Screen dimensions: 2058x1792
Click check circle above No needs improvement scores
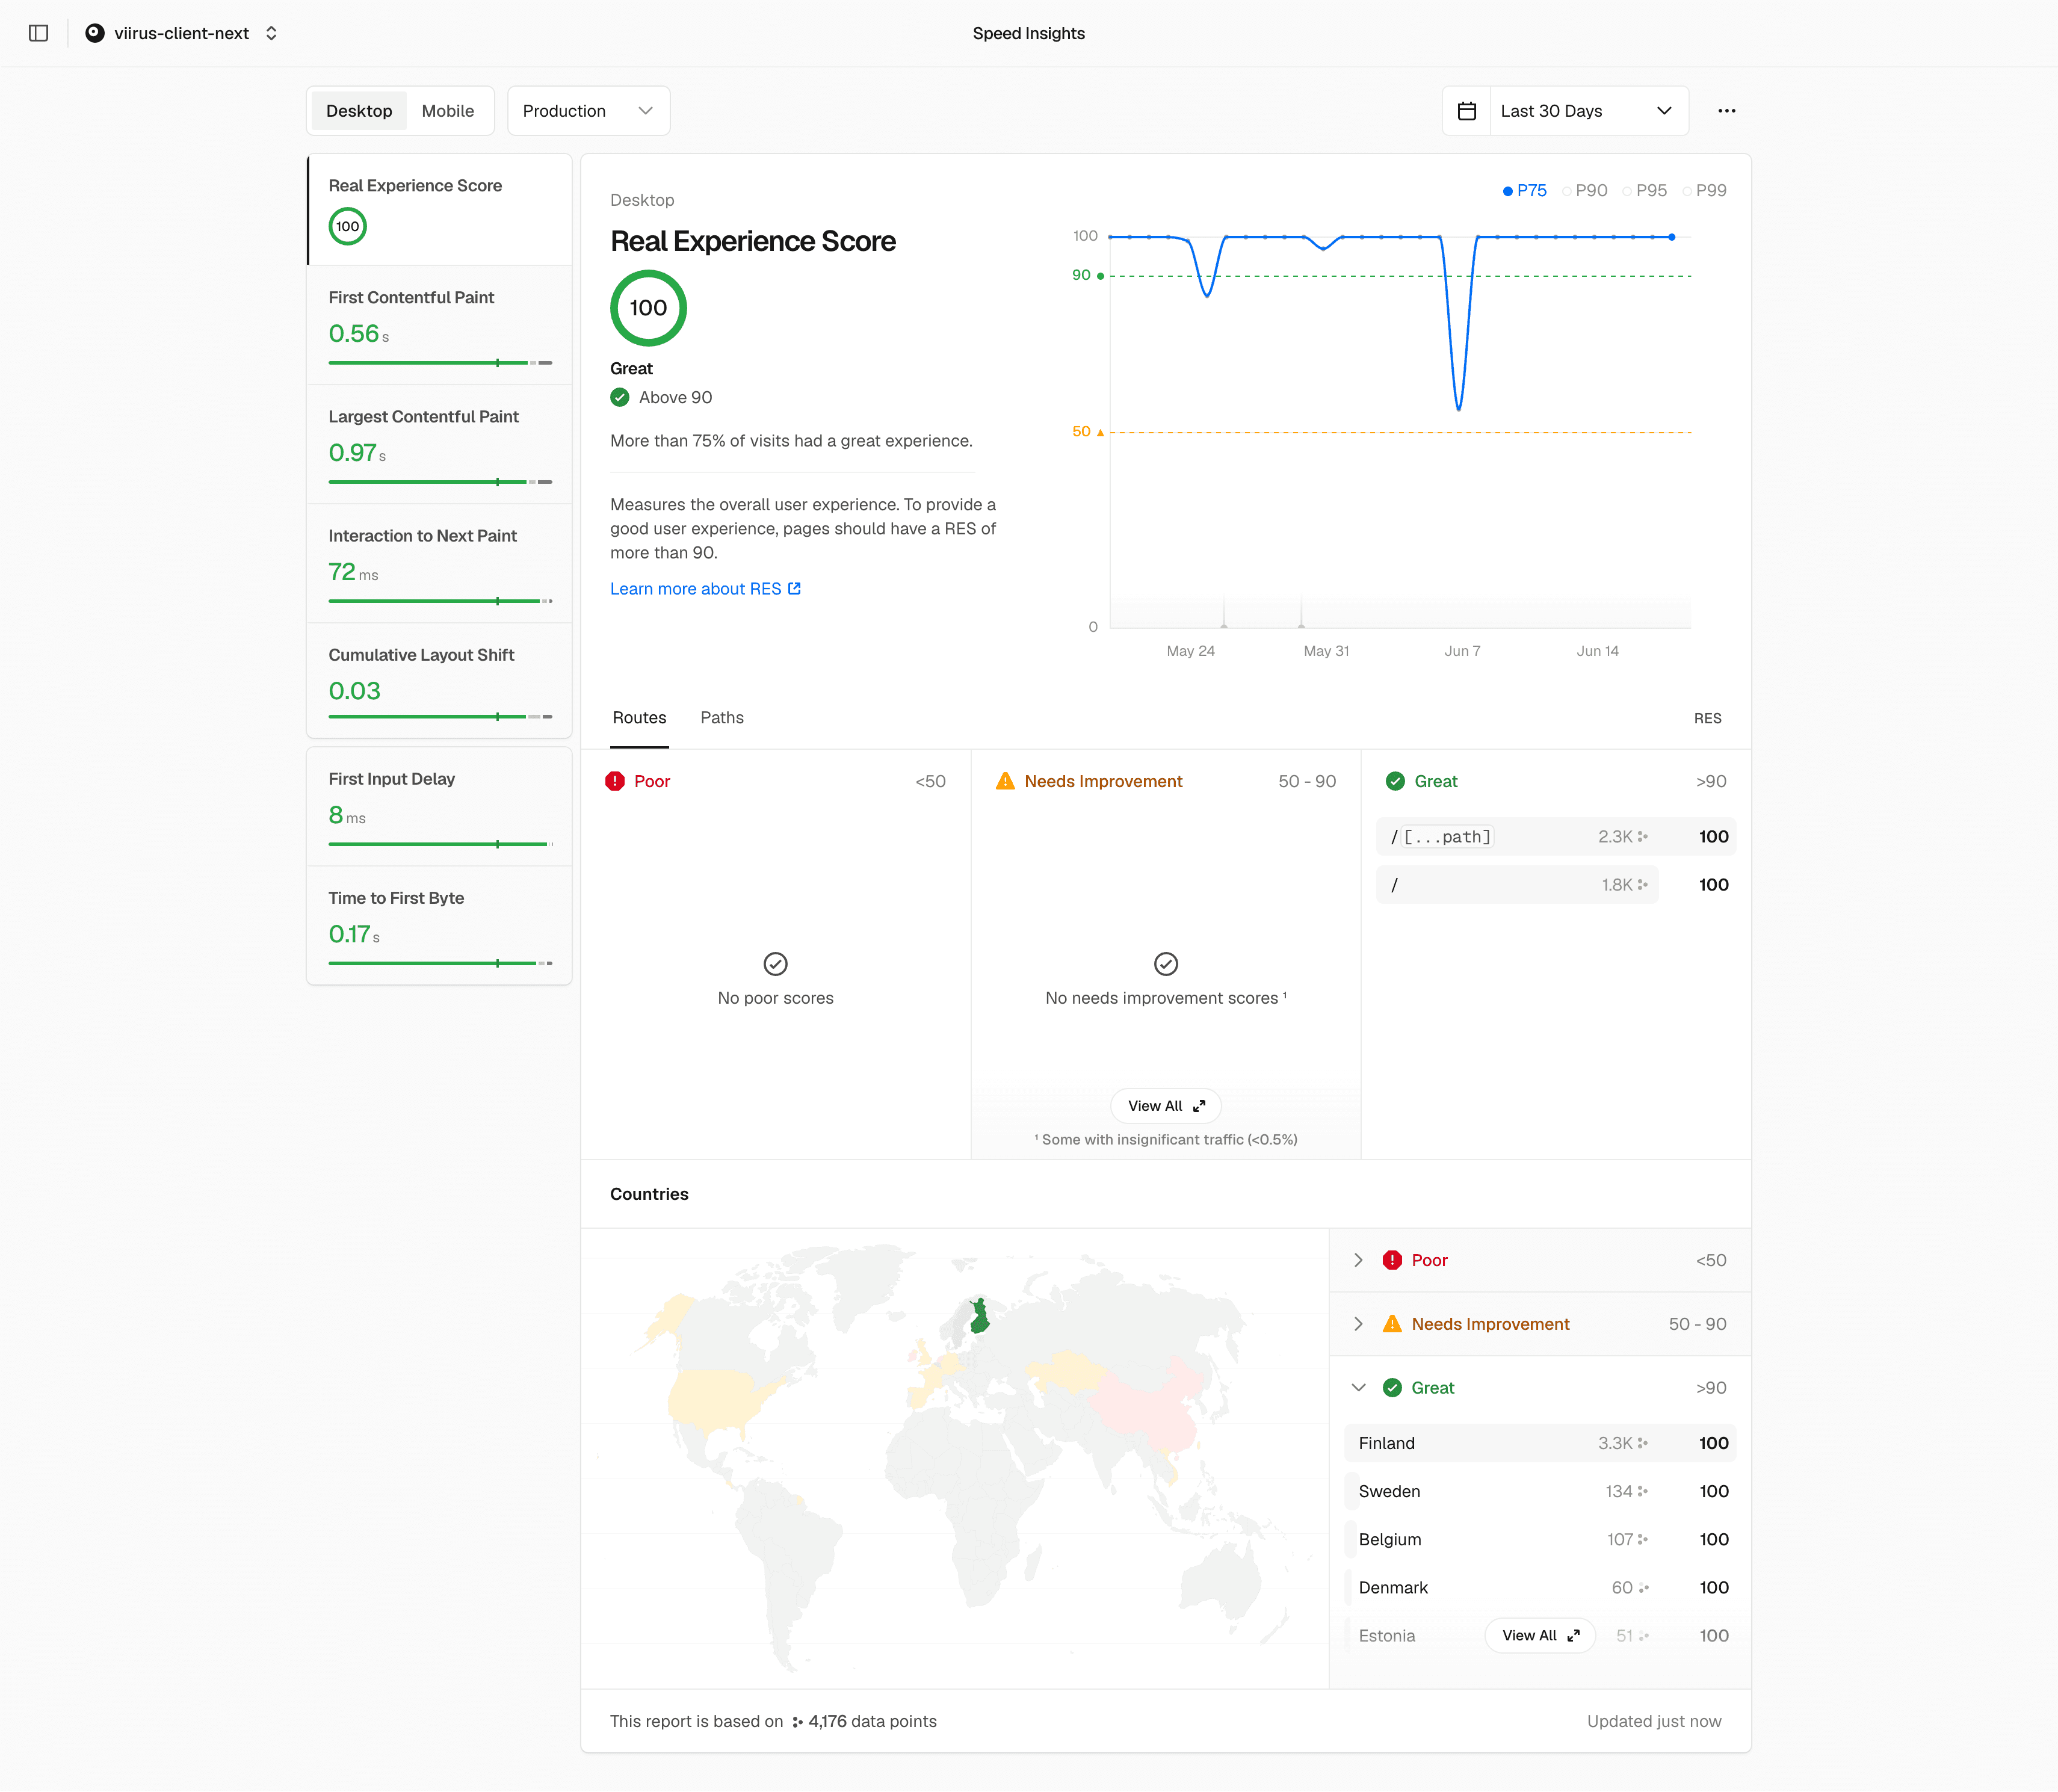pyautogui.click(x=1166, y=964)
